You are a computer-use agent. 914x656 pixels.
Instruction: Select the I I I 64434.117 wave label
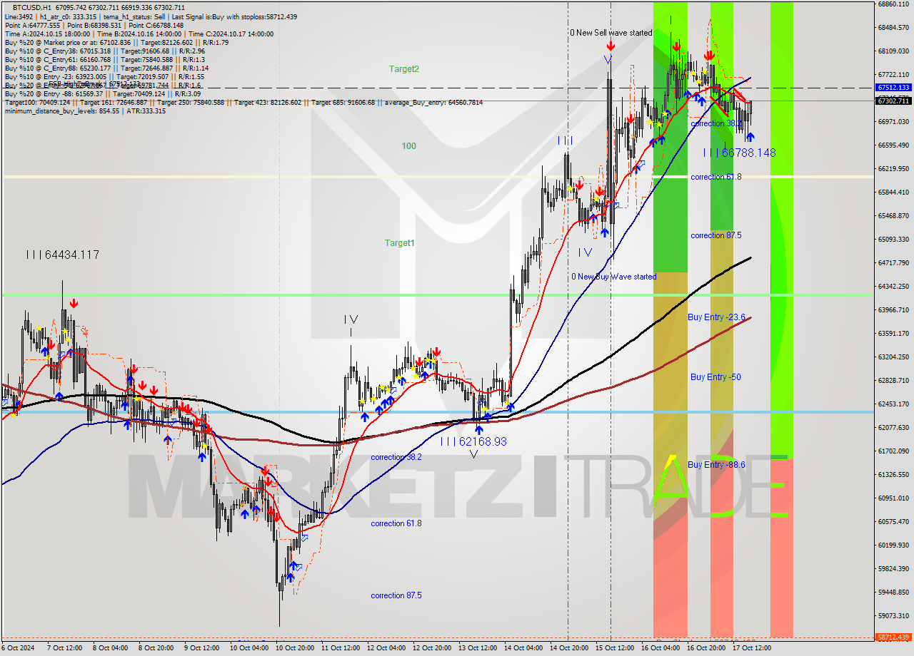(62, 255)
